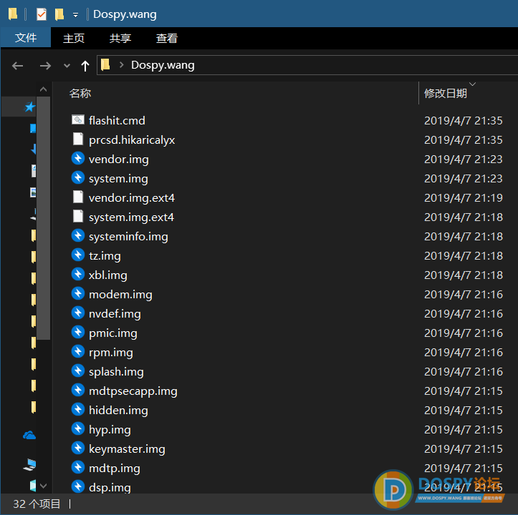Screen dimensions: 518x515
Task: Select the system.img.ext4 file icon
Action: tap(78, 217)
